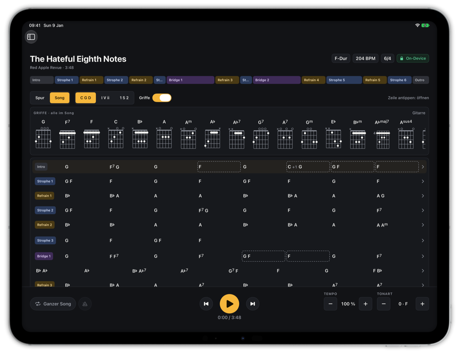Open the Abmaj7 chord diagram

(382, 134)
